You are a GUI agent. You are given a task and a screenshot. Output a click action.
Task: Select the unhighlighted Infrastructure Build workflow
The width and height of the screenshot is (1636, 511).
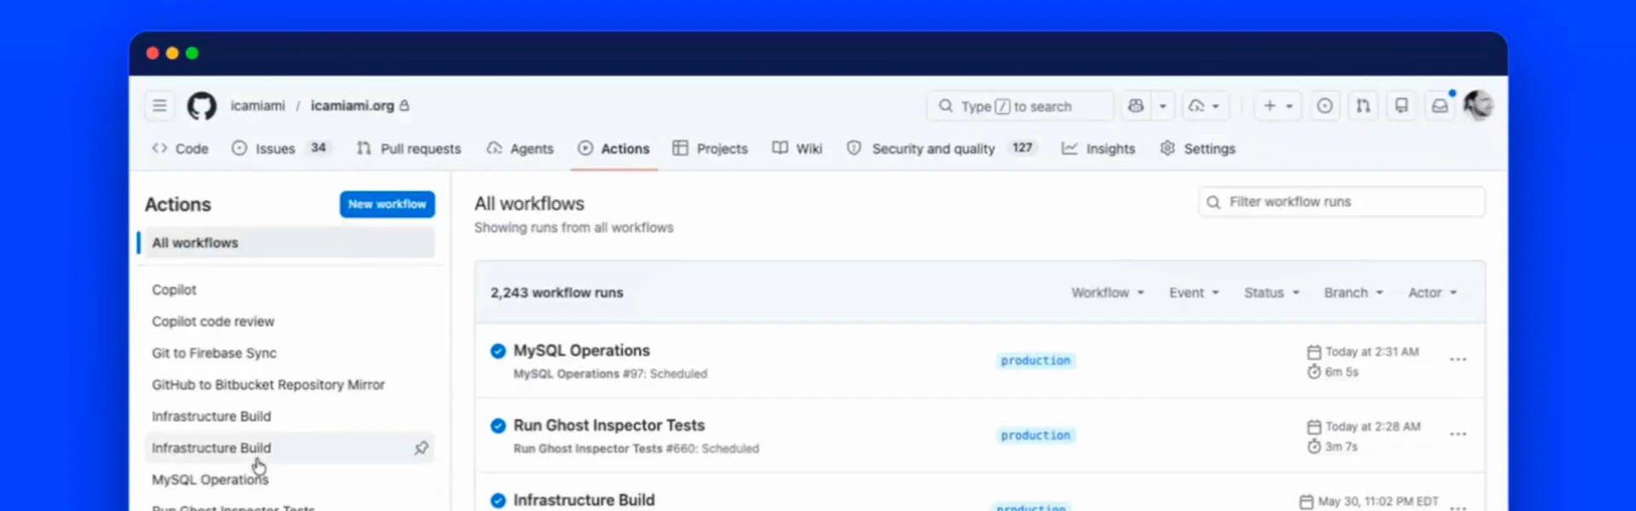tap(211, 416)
